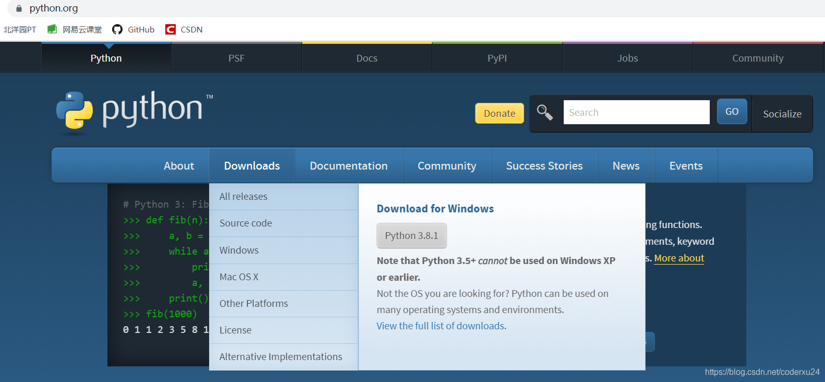Focus the Search input field

click(x=636, y=112)
